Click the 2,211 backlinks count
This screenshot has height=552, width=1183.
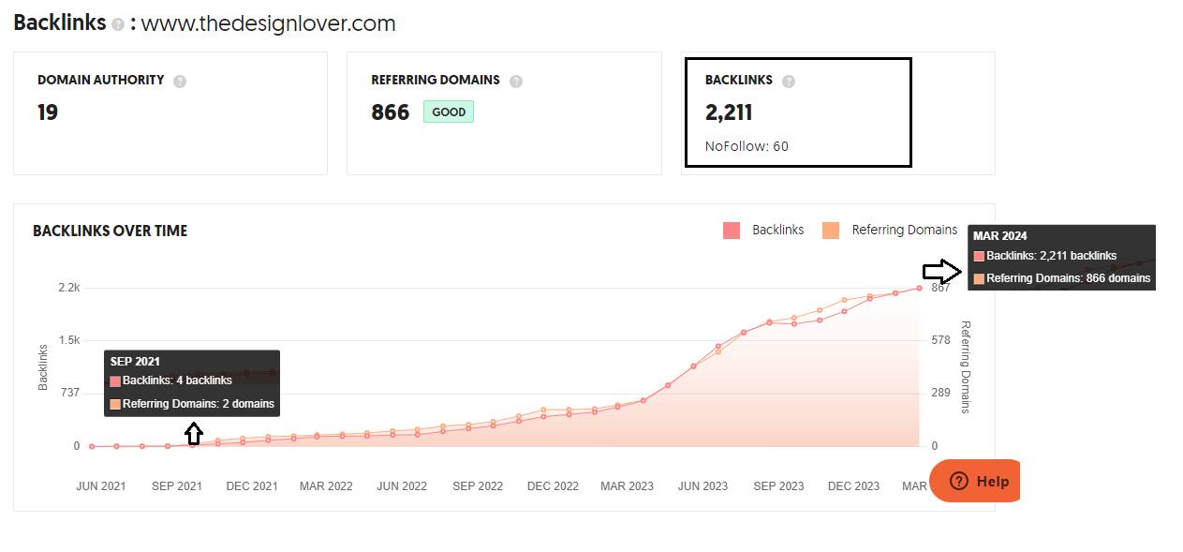729,112
